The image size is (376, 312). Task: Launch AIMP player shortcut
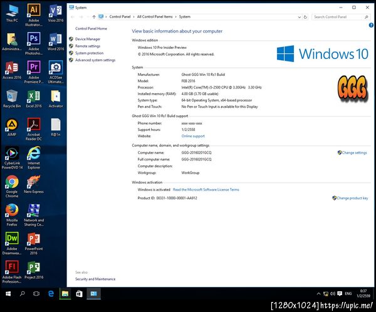[x=12, y=127]
